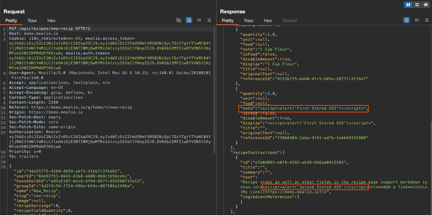Click the "disableAmount":true line under 1 Cup Flour

point(265,59)
